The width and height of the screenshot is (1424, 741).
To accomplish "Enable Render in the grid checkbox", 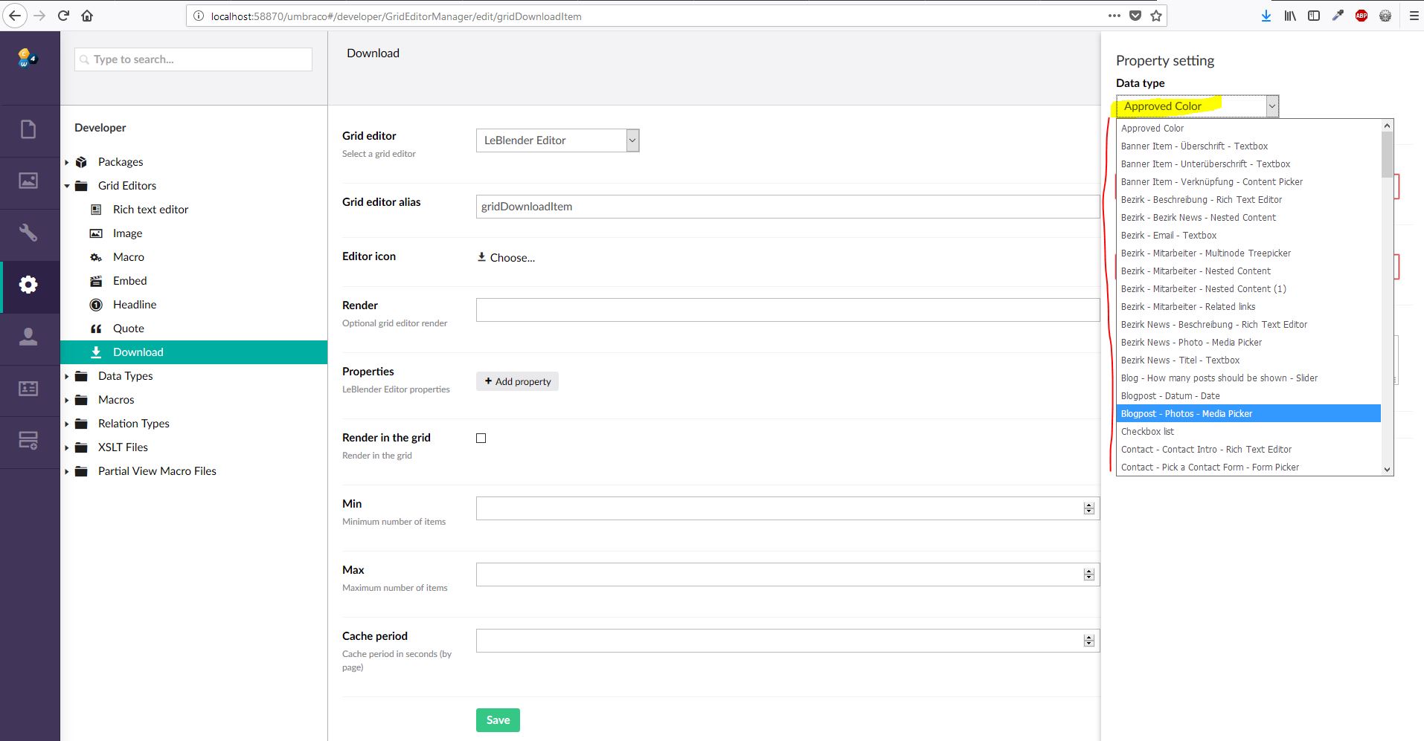I will click(x=481, y=439).
